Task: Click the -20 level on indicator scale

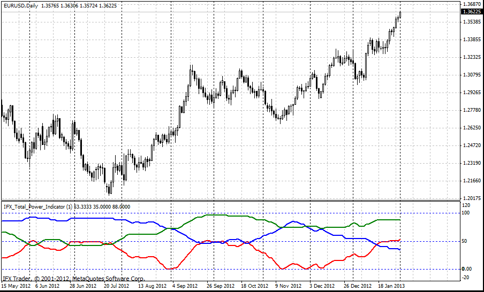Action: click(x=465, y=277)
